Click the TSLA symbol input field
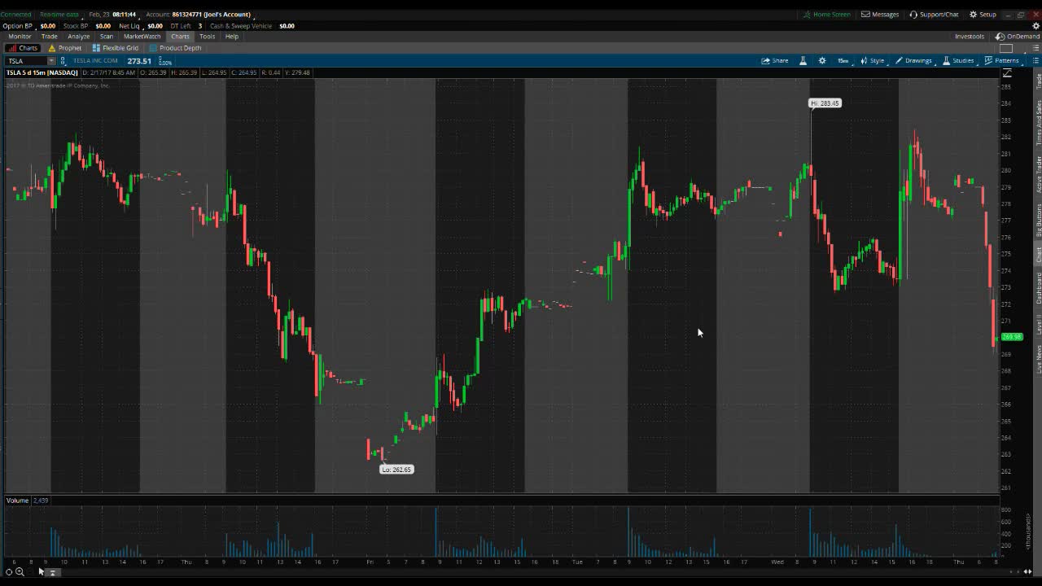This screenshot has height=586, width=1042. coord(26,61)
